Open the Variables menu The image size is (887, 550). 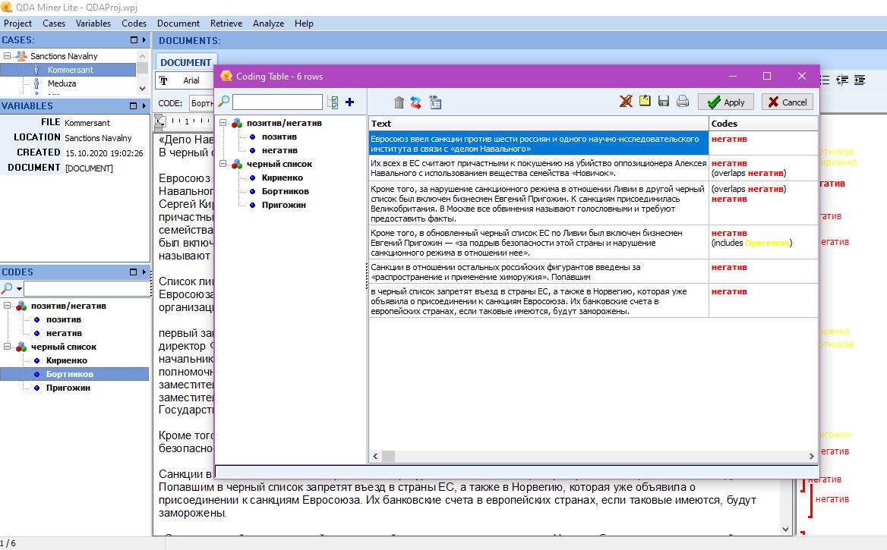(93, 24)
